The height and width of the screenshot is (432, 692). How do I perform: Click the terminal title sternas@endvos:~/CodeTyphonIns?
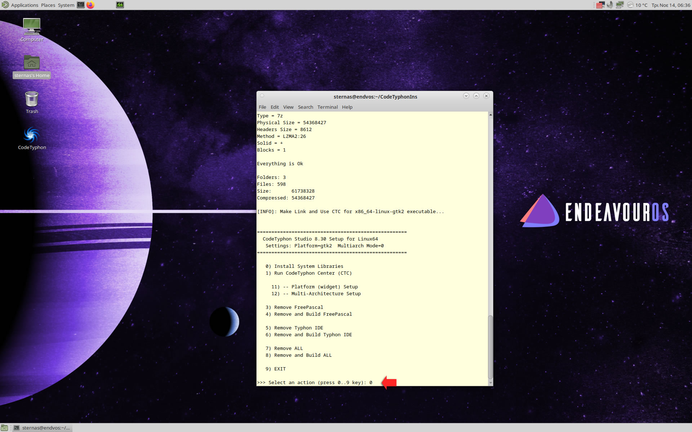tap(375, 96)
